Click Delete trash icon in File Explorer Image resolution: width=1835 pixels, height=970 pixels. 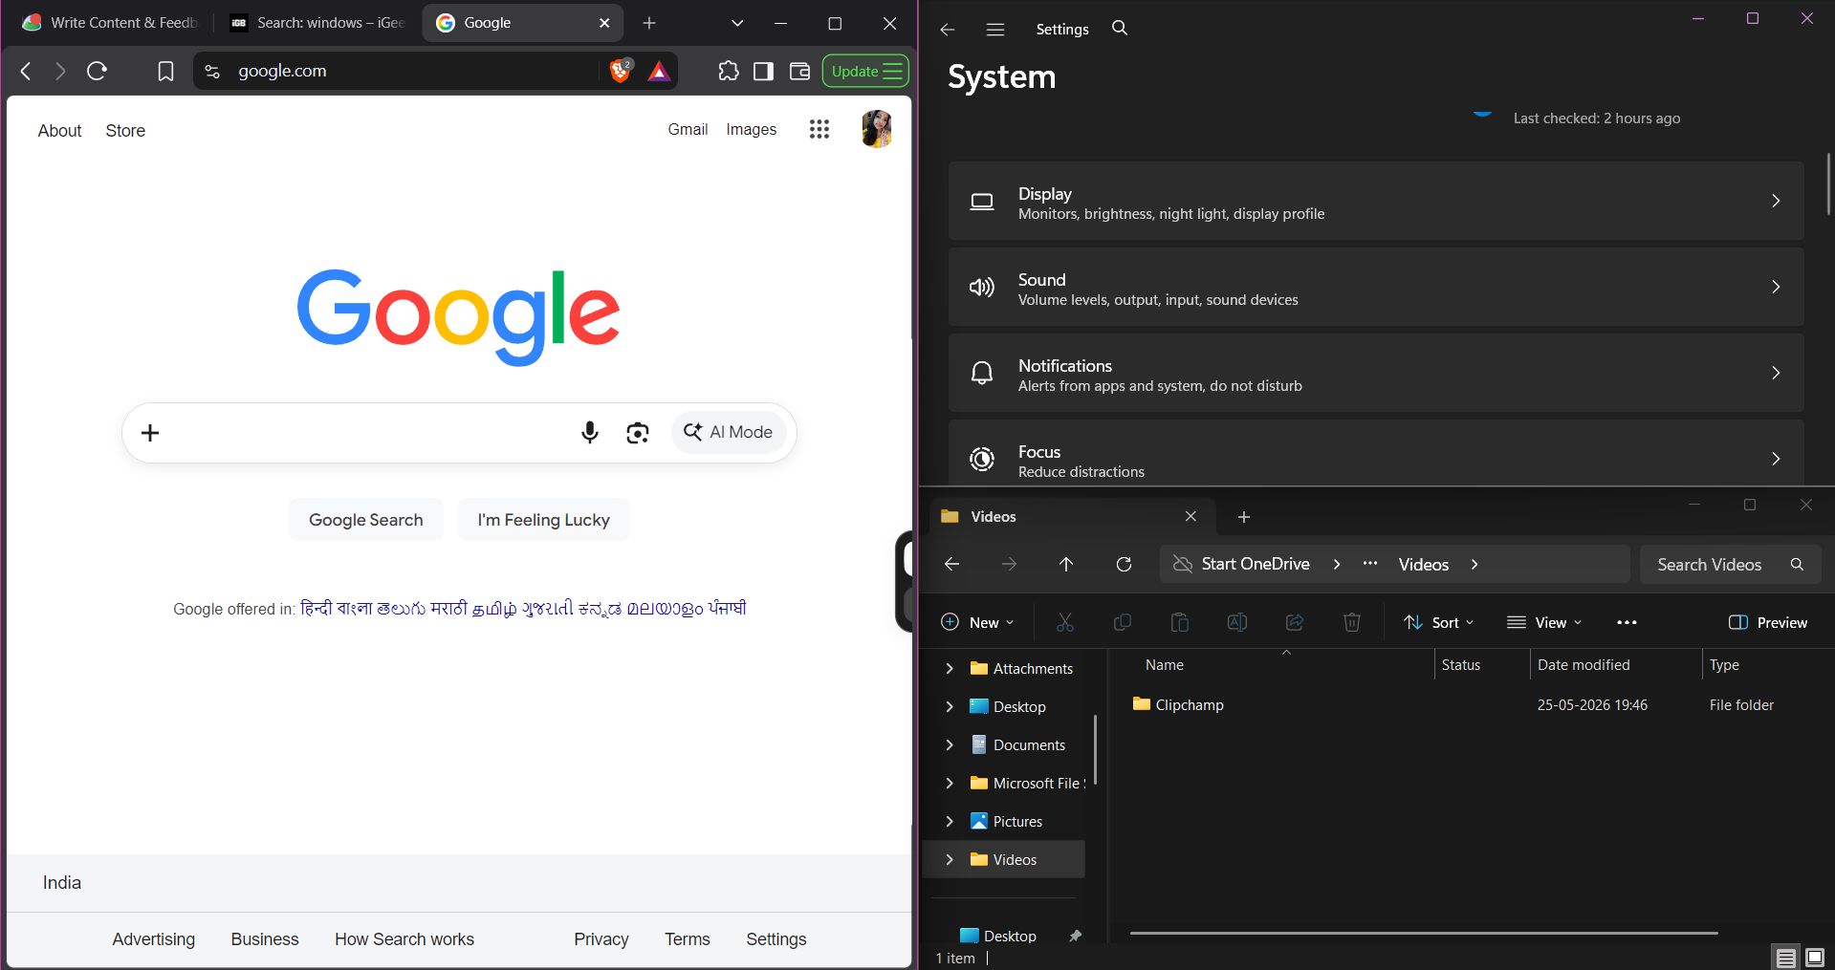point(1352,622)
